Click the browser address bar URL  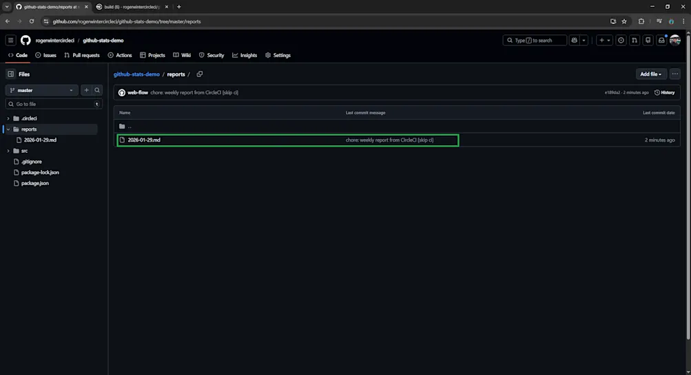pos(127,21)
